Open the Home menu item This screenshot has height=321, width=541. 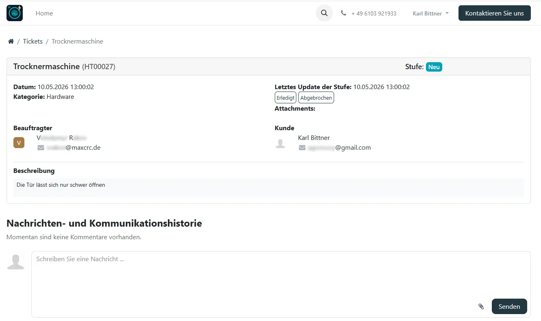(44, 13)
